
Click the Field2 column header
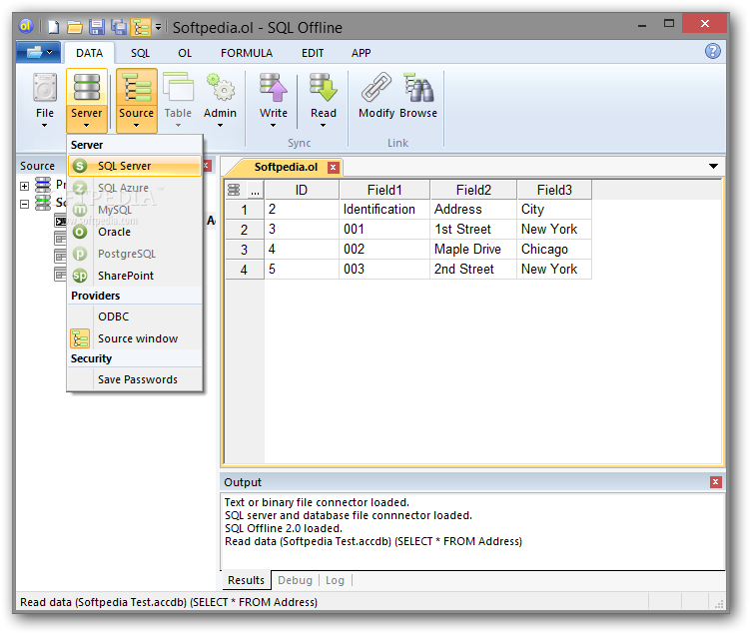point(473,190)
